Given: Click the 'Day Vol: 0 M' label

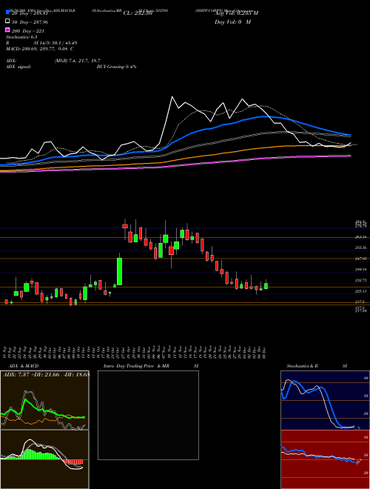Looking at the screenshot, I should pyautogui.click(x=232, y=21).
